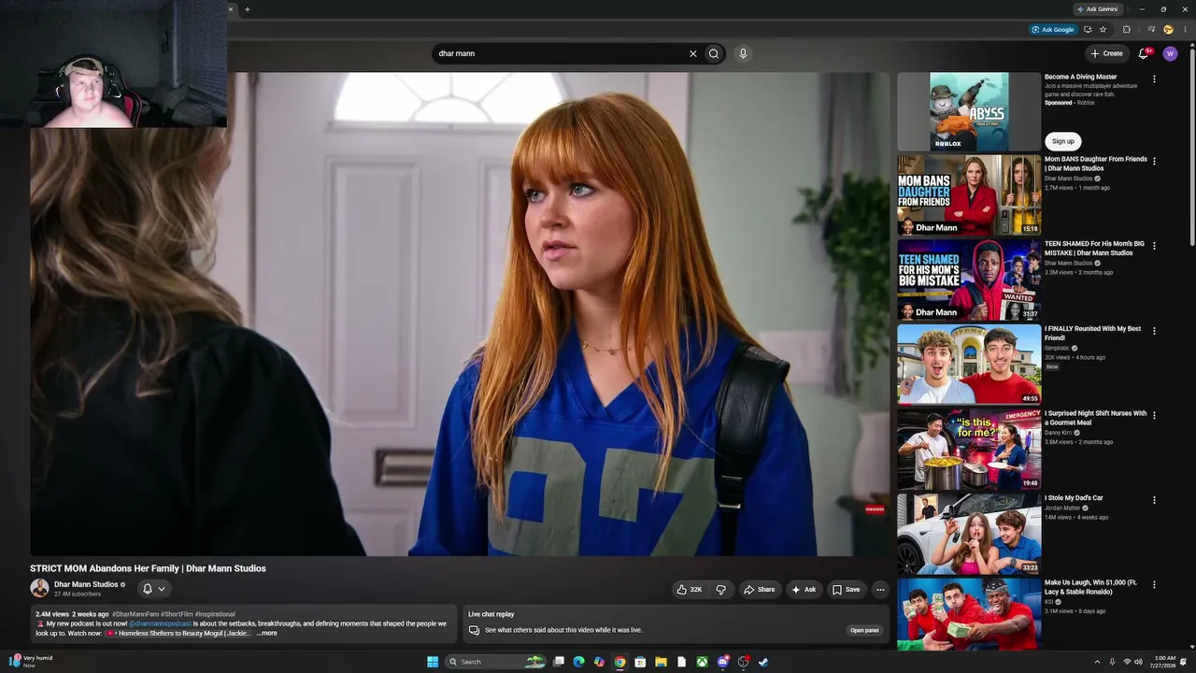Viewport: 1196px width, 673px height.
Task: Open options for Make Us Laugh video
Action: pyautogui.click(x=1154, y=585)
